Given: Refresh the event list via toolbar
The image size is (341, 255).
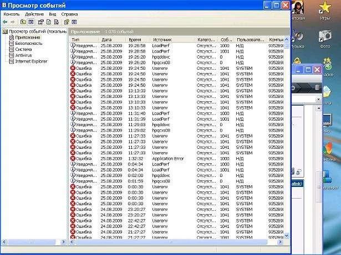Looking at the screenshot, I should click(49, 22).
